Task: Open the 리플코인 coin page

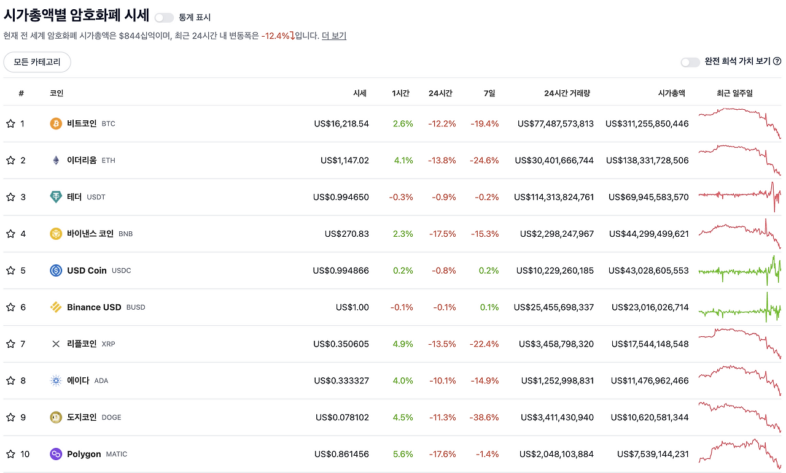Action: [82, 344]
